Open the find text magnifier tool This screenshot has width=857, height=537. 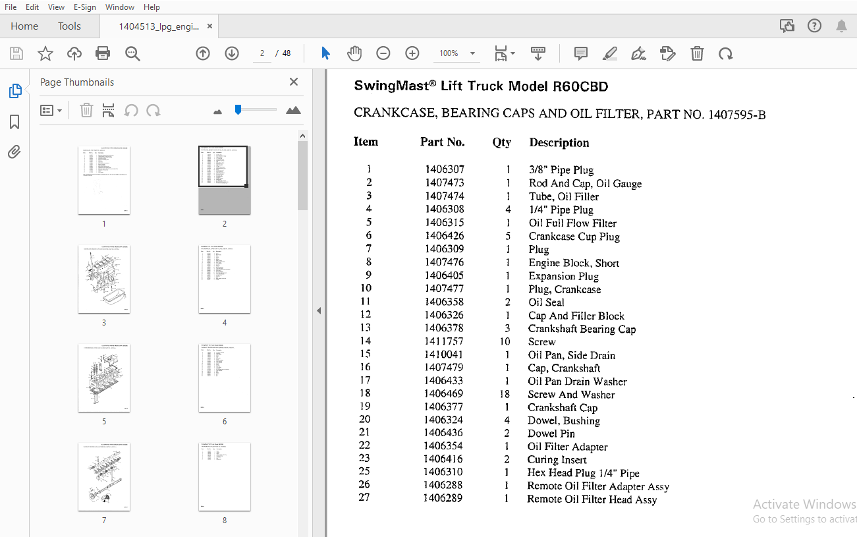pos(132,53)
